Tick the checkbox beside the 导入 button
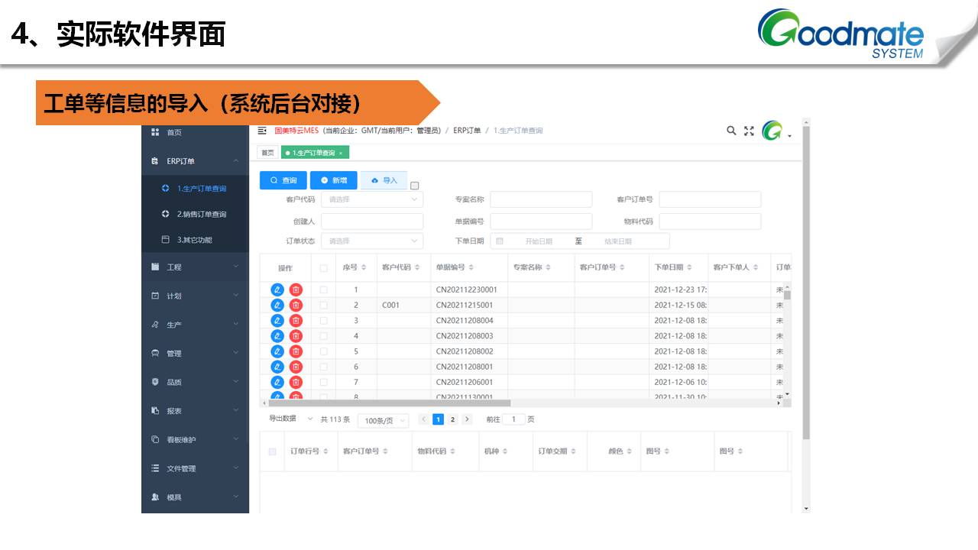 tap(415, 186)
